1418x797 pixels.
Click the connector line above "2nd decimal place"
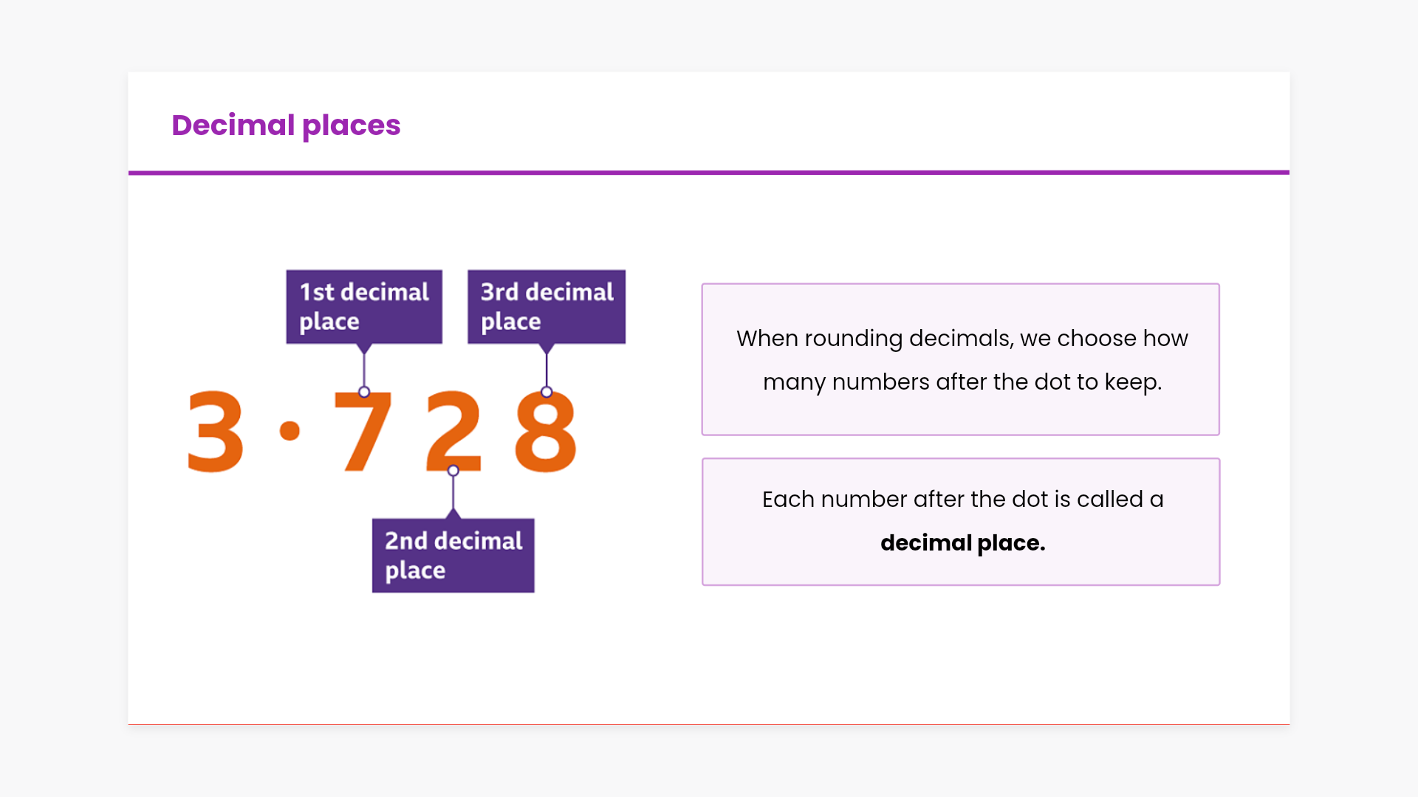click(x=453, y=493)
